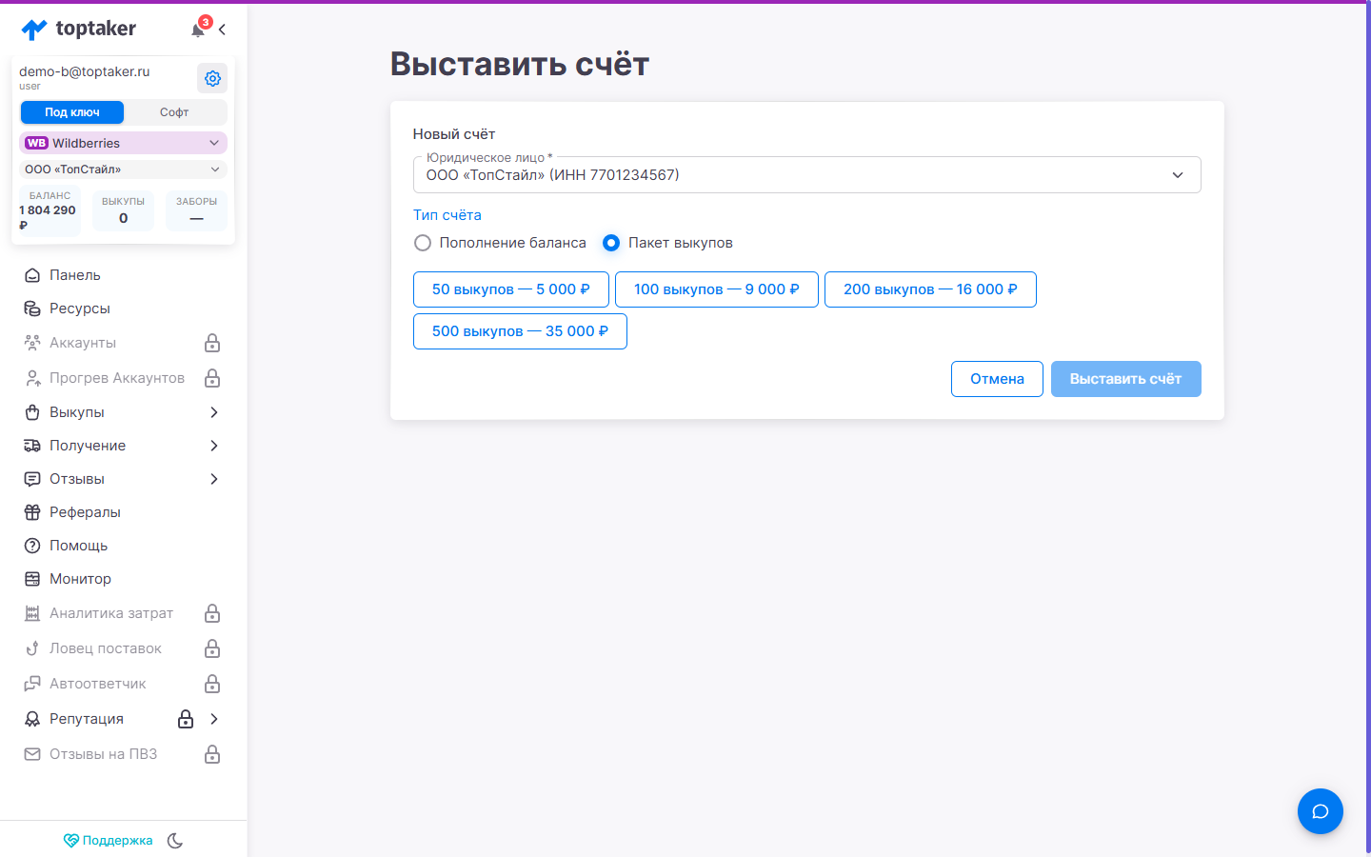Click the Аккаунты people icon

coord(32,343)
